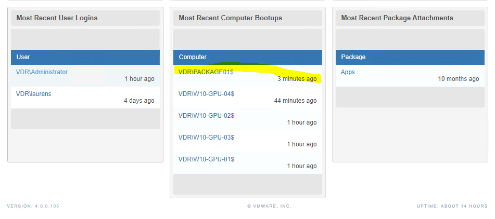Click the "44 minutes ago" bootup timestamp
Image resolution: width=495 pixels, height=219 pixels.
(x=296, y=101)
